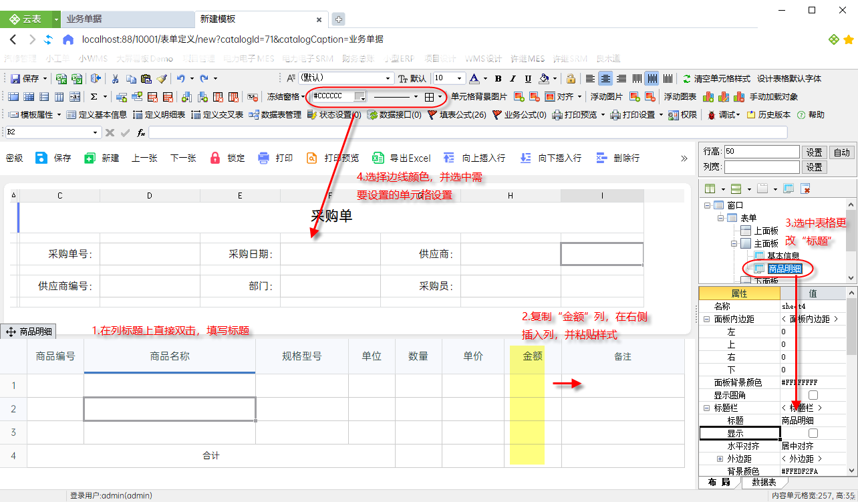This screenshot has width=858, height=502.
Task: Check the 显示 checkbox under 标题栏
Action: tap(813, 433)
